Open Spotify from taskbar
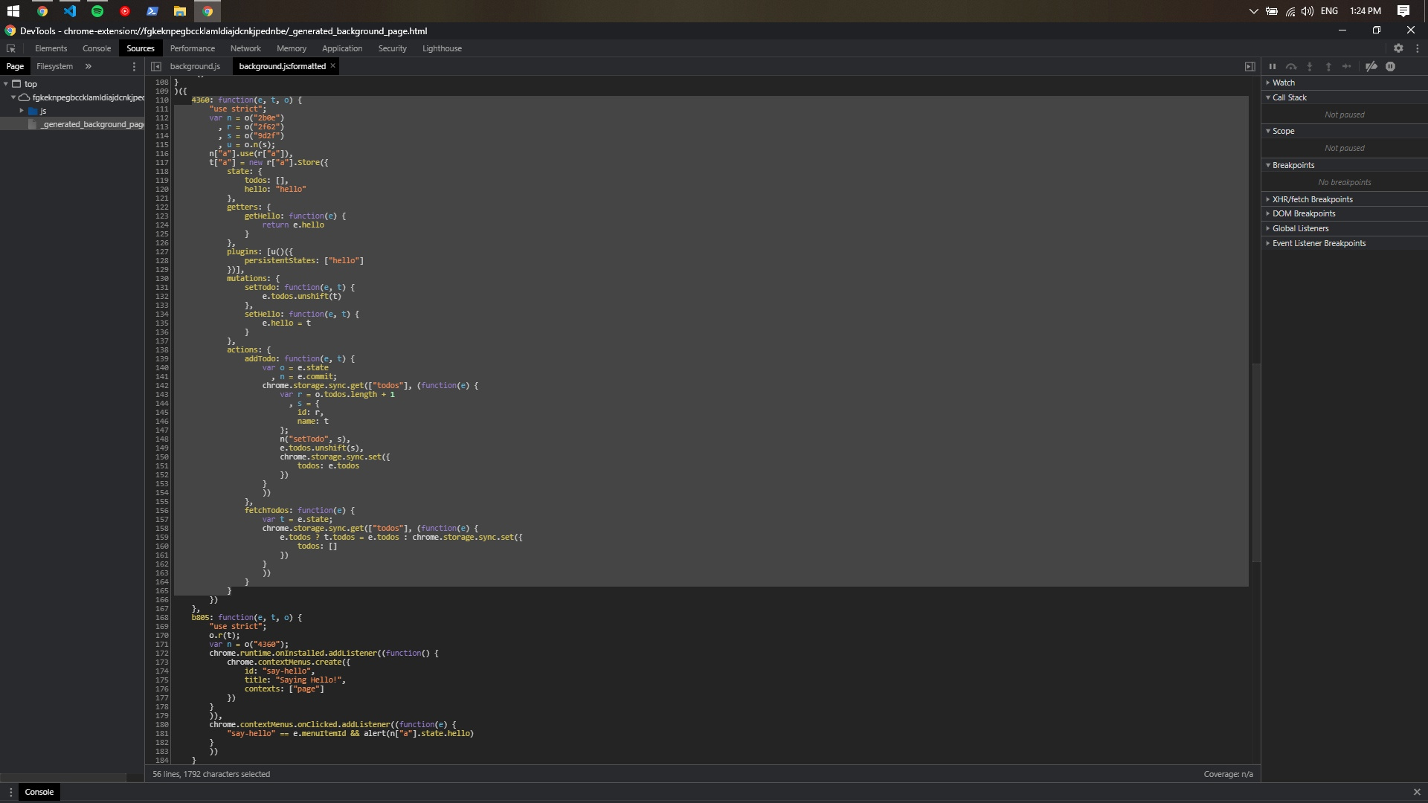The image size is (1428, 803). (x=97, y=11)
